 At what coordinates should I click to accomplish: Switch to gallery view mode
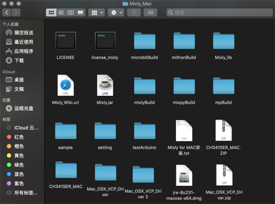tap(81, 13)
